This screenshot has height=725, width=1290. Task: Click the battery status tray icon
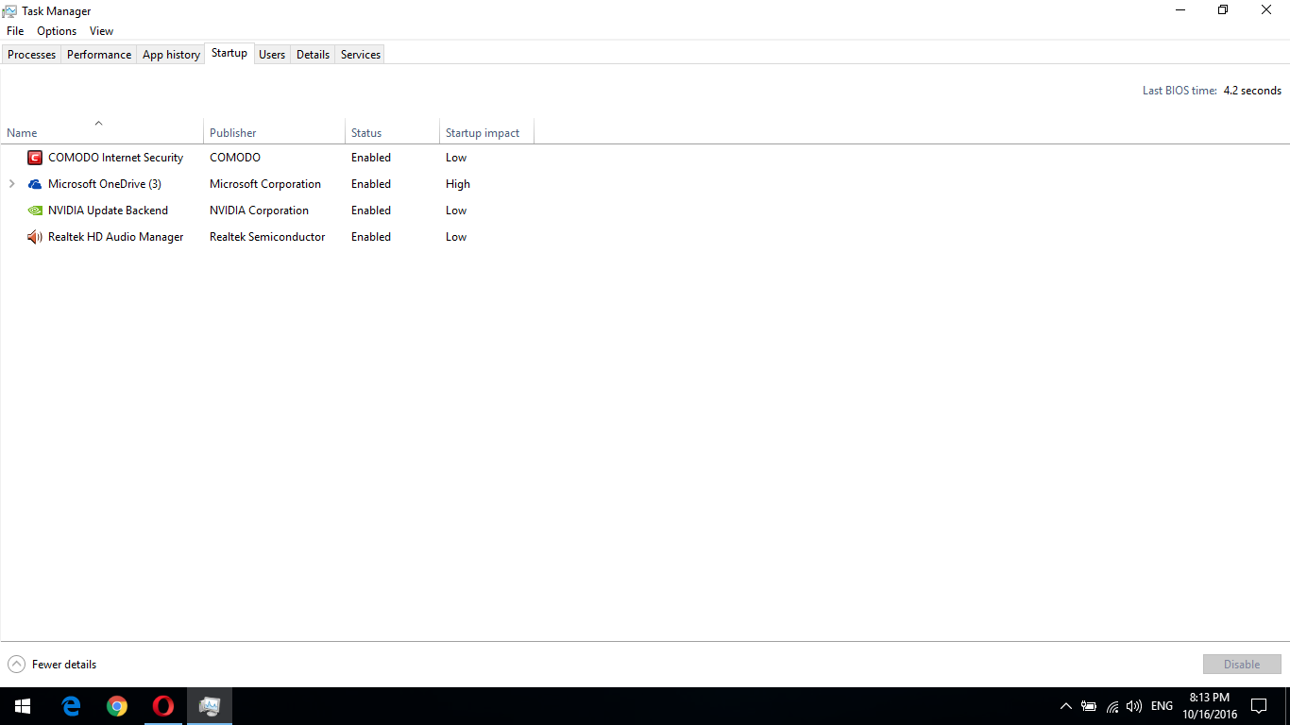click(1089, 706)
